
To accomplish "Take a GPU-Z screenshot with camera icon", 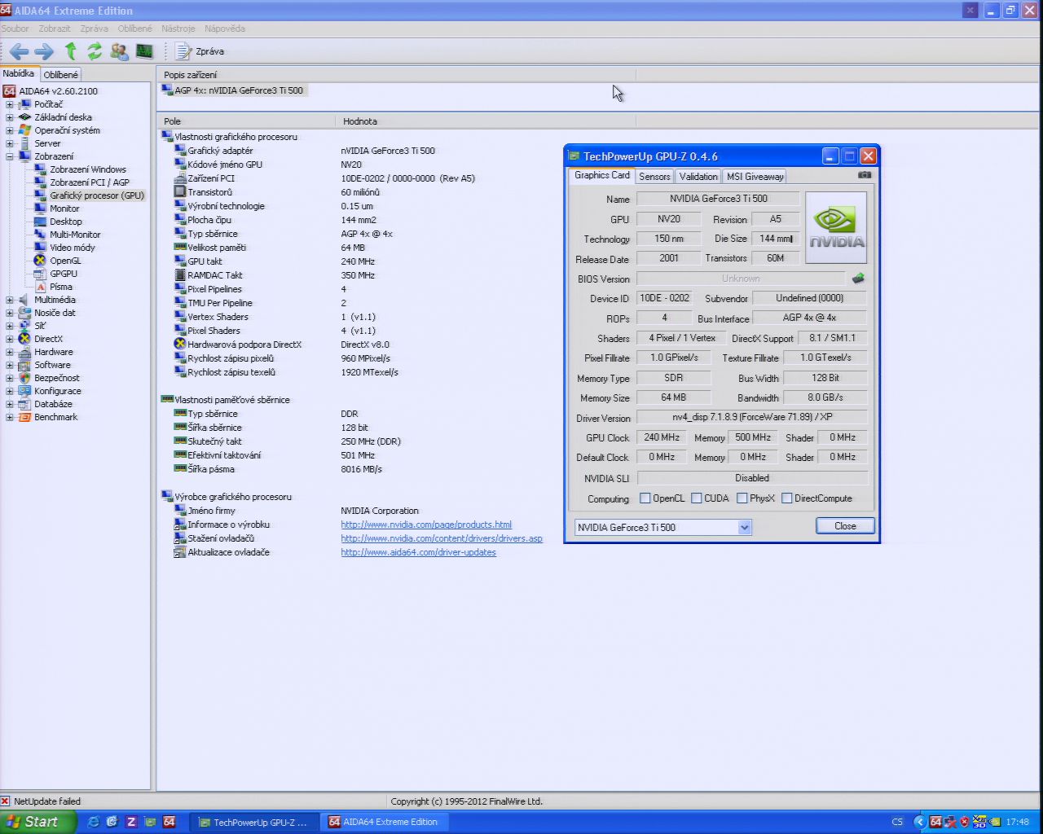I will tap(865, 175).
